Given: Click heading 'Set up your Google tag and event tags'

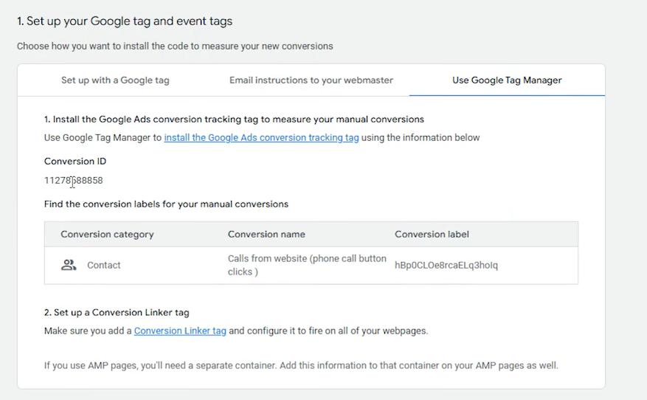Looking at the screenshot, I should [125, 21].
